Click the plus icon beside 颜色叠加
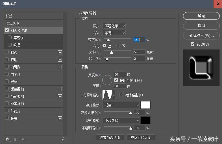The image size is (222, 144). 60,89
